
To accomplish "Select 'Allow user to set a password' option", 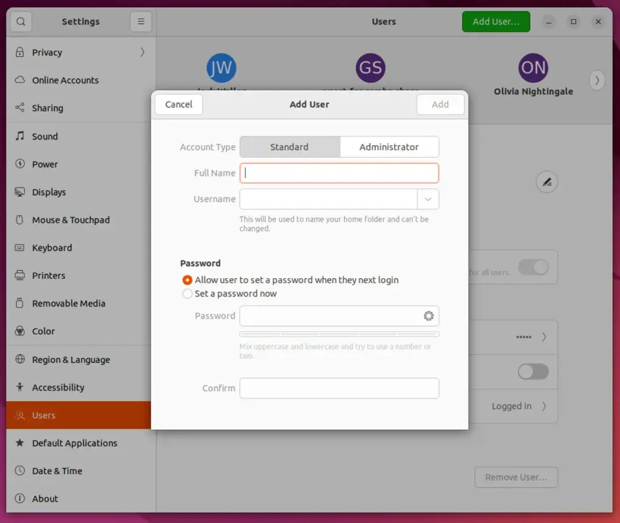I will pos(188,281).
